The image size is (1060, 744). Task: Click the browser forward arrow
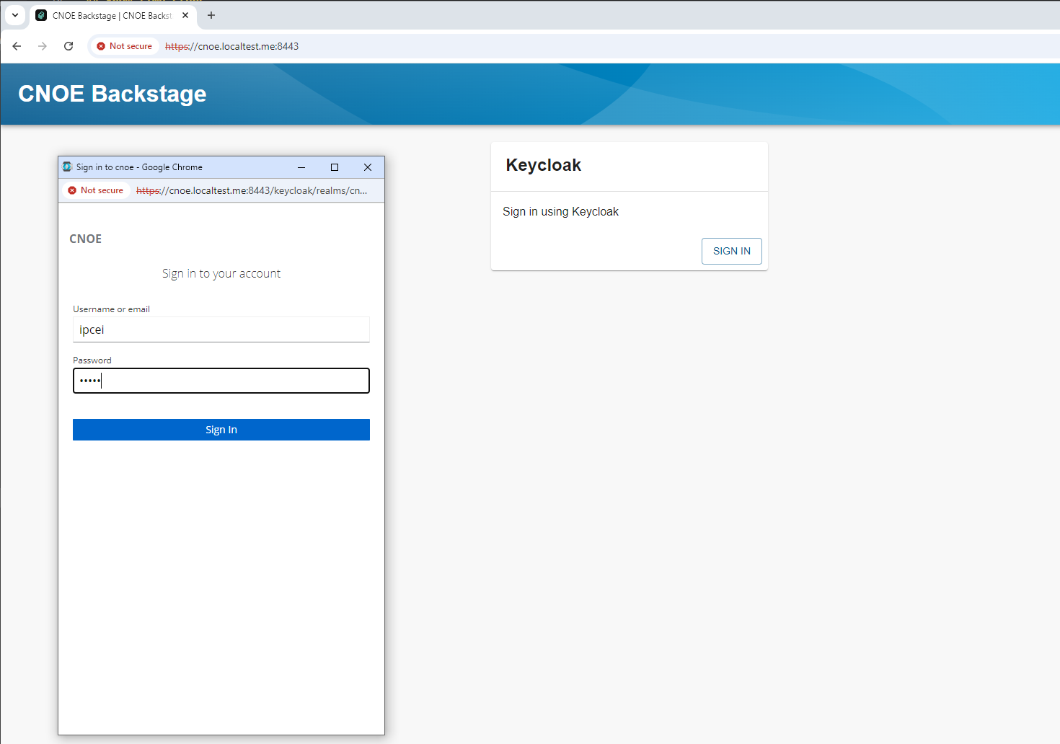(x=43, y=46)
